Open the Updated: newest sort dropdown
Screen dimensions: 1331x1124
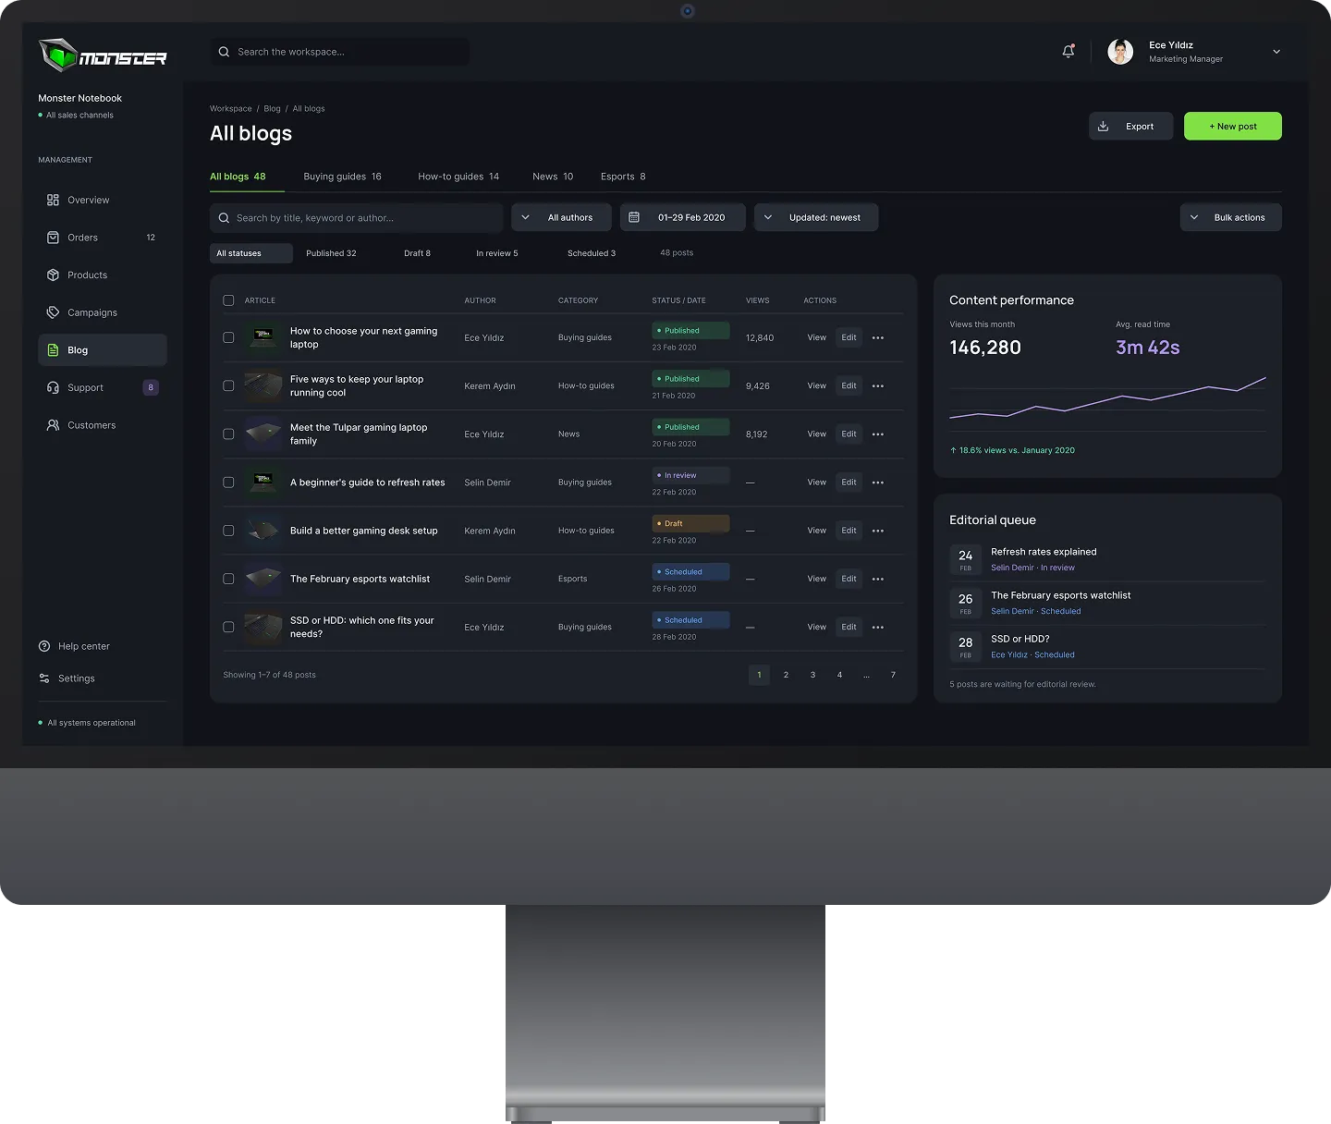(x=816, y=217)
